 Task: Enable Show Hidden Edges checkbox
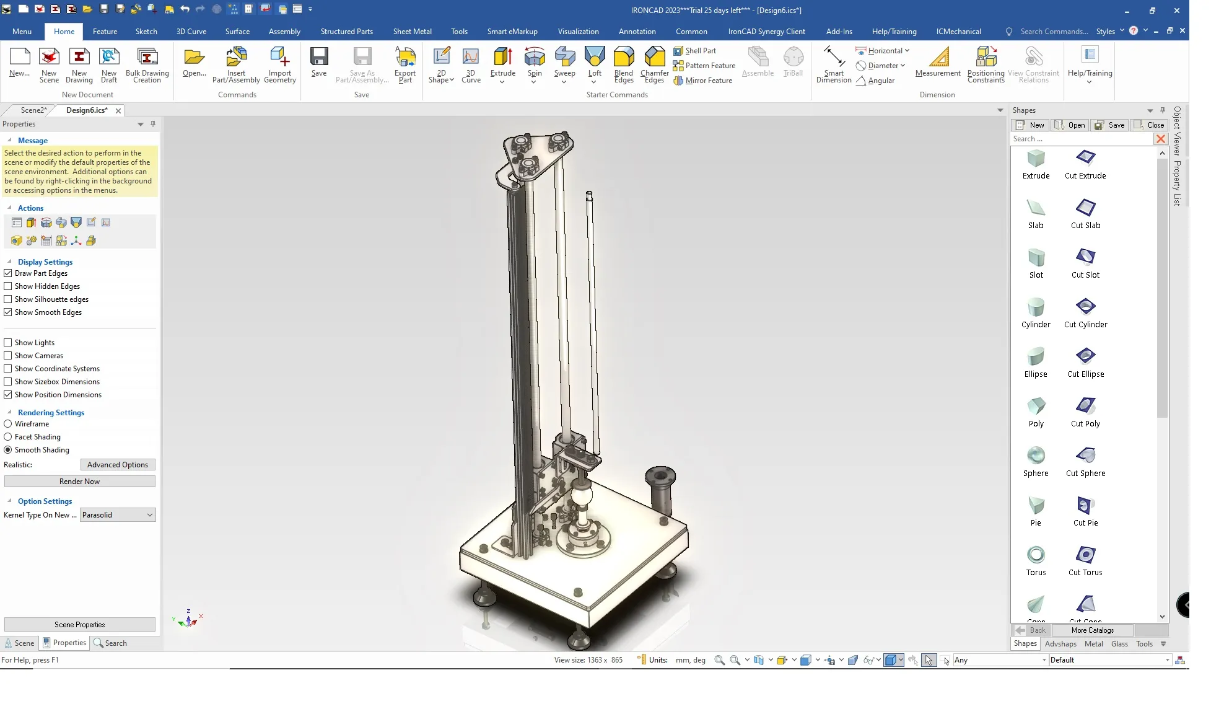[x=8, y=286]
